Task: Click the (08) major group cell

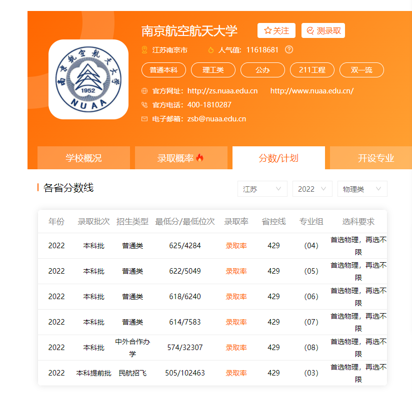Action: [311, 348]
